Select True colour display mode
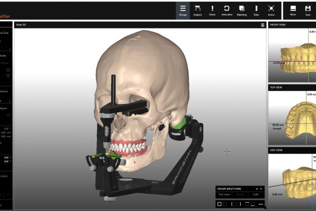The image size is (316, 211). (x=224, y=195)
